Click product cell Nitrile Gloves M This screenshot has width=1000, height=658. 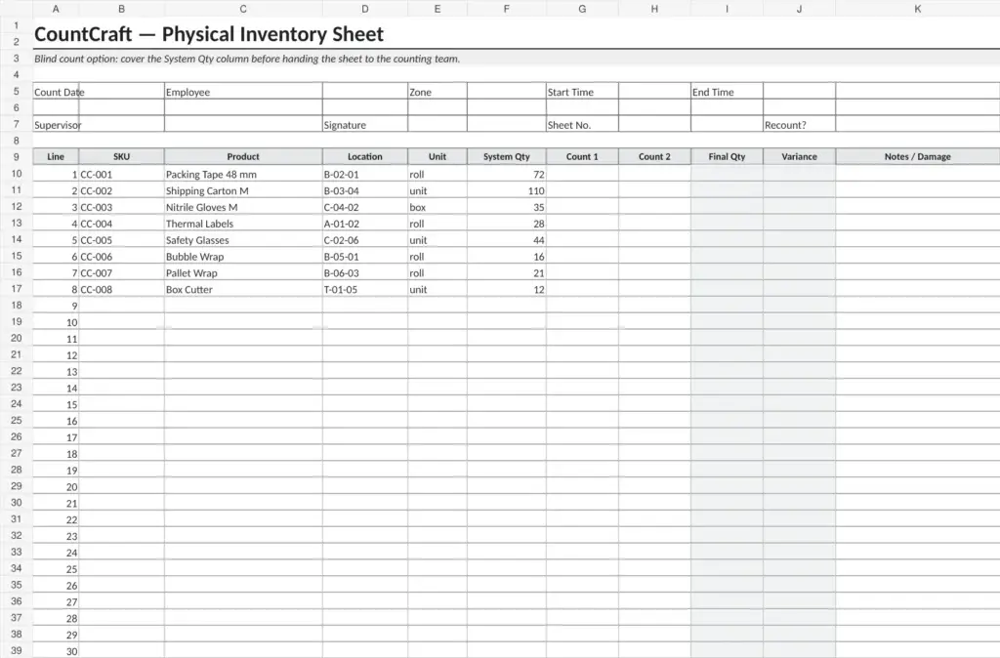pyautogui.click(x=243, y=207)
